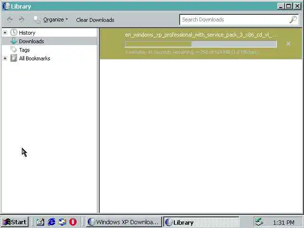304x228 pixels.
Task: Go forward with the right arrow icon
Action: point(21,19)
